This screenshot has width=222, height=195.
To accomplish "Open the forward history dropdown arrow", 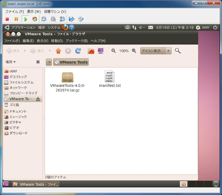I will (x=50, y=51).
